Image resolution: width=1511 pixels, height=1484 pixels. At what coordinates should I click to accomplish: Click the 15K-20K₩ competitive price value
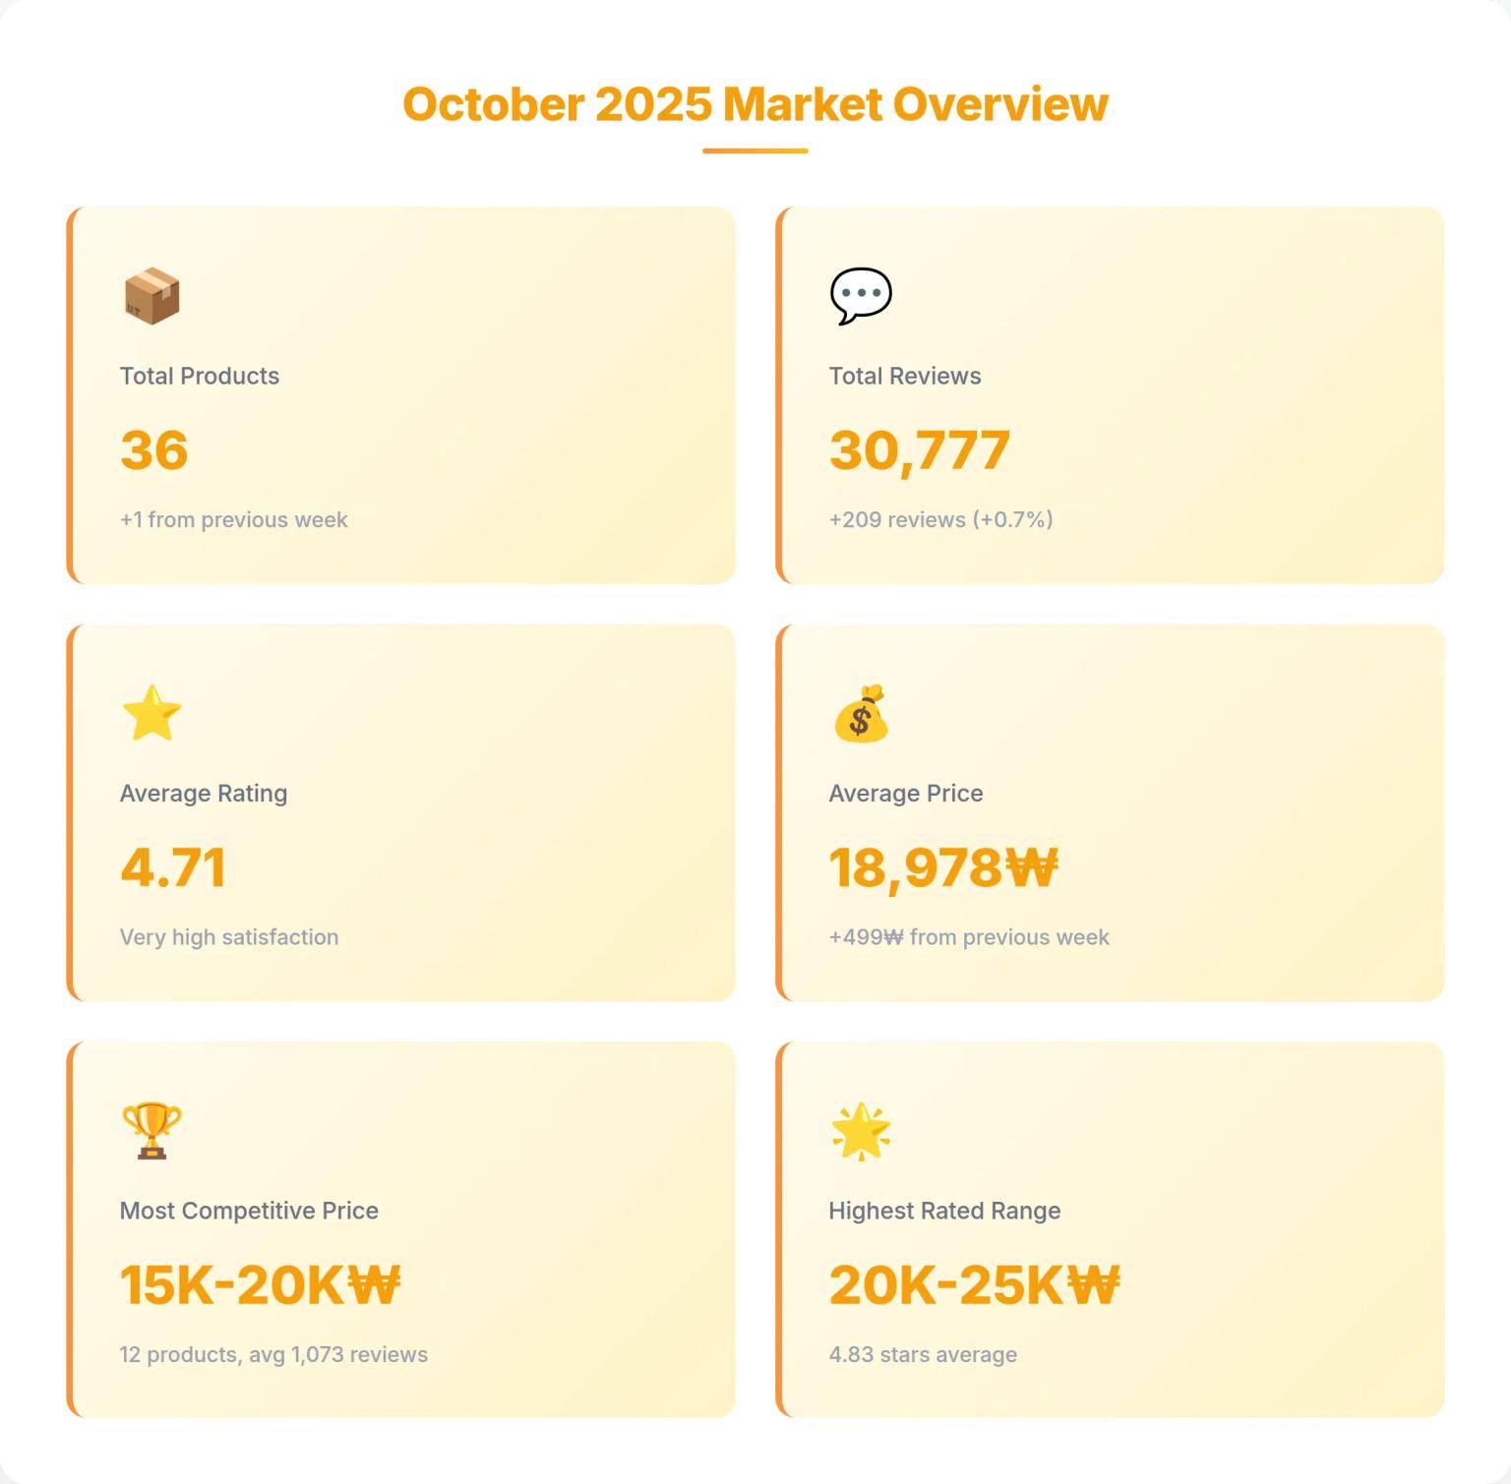(260, 1285)
